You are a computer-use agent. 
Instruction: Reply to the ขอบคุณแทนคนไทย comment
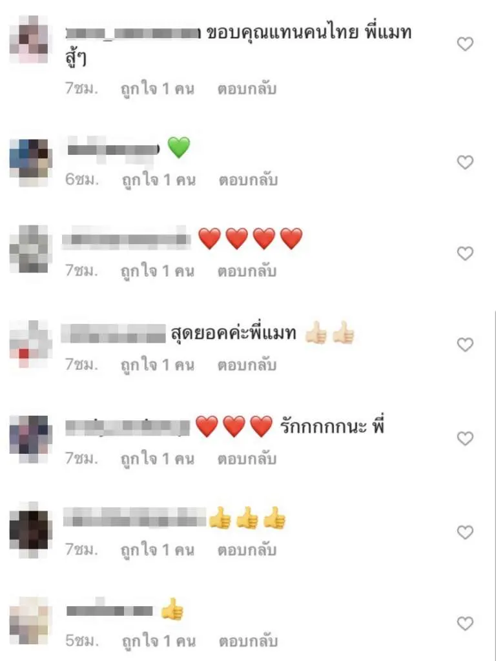[247, 89]
